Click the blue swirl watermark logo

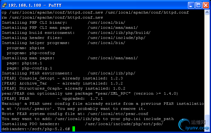pos(184,124)
